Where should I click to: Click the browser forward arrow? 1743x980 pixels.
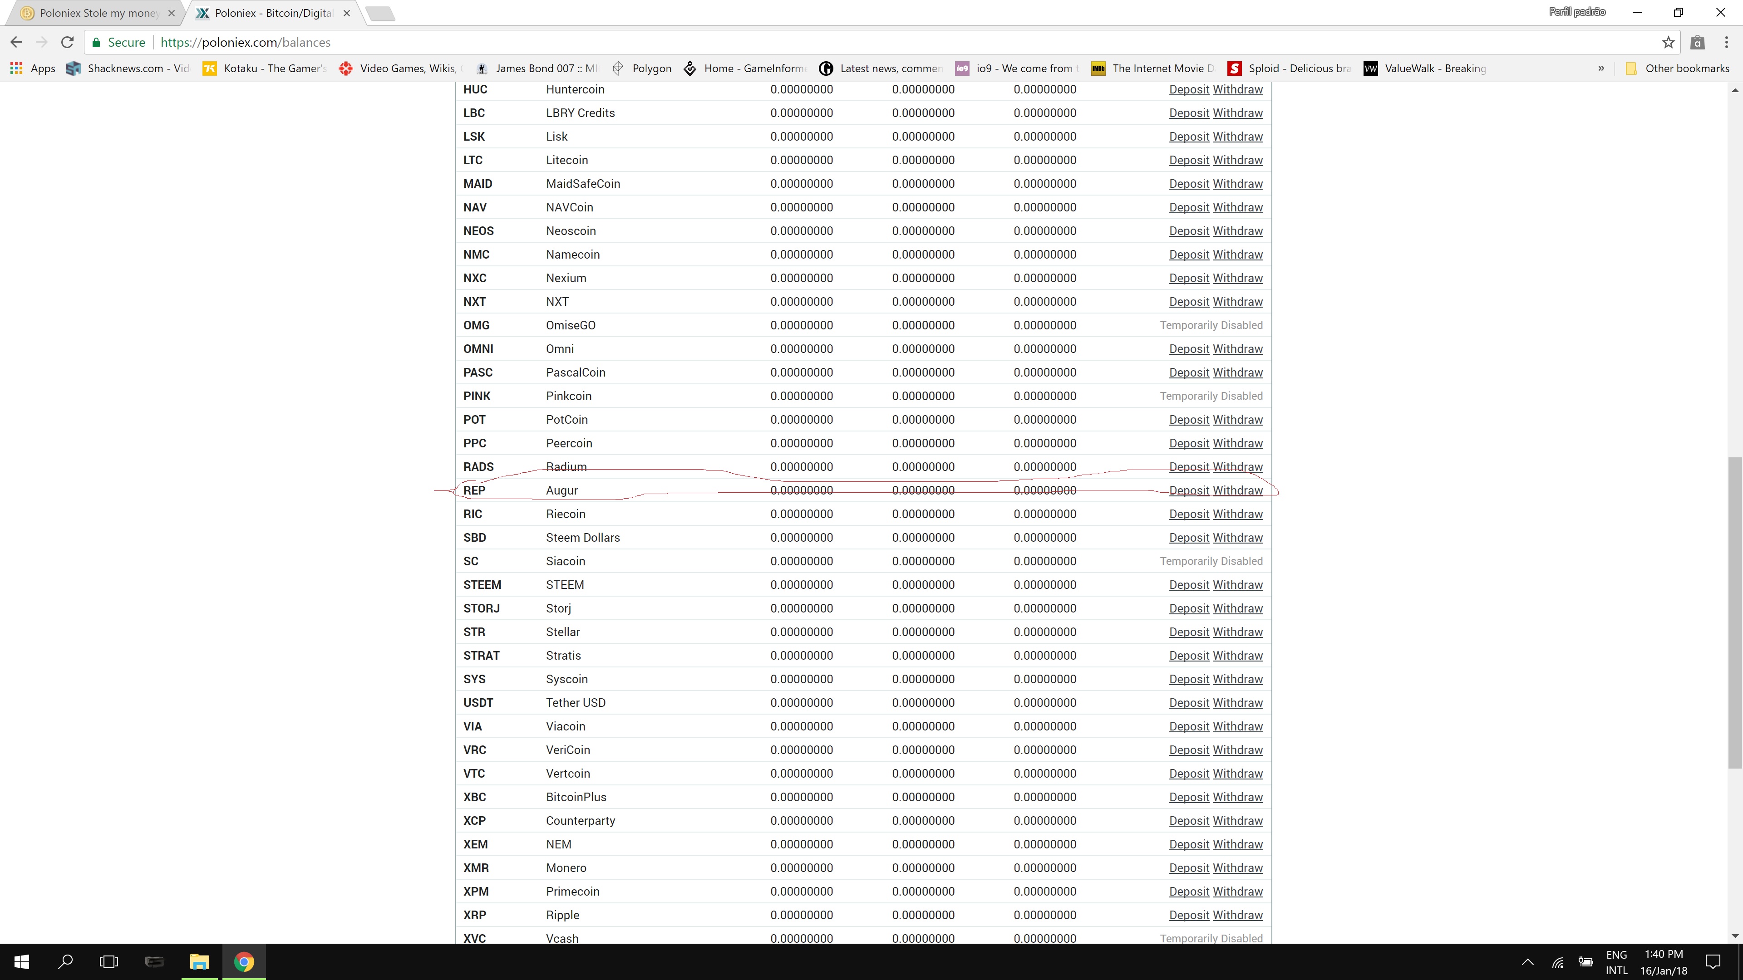(x=42, y=42)
